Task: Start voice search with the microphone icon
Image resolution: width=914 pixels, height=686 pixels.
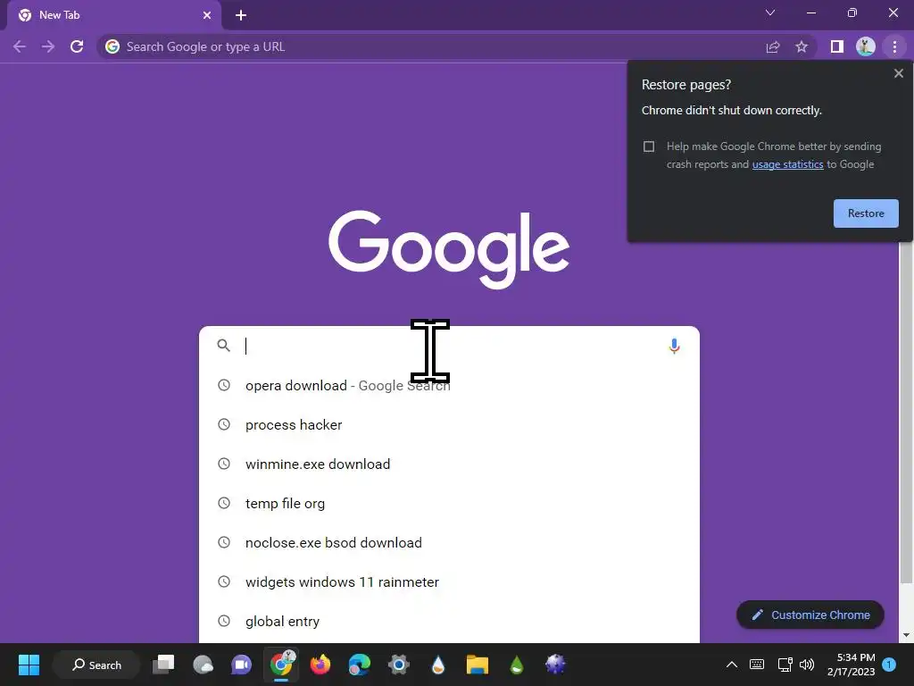Action: tap(674, 346)
